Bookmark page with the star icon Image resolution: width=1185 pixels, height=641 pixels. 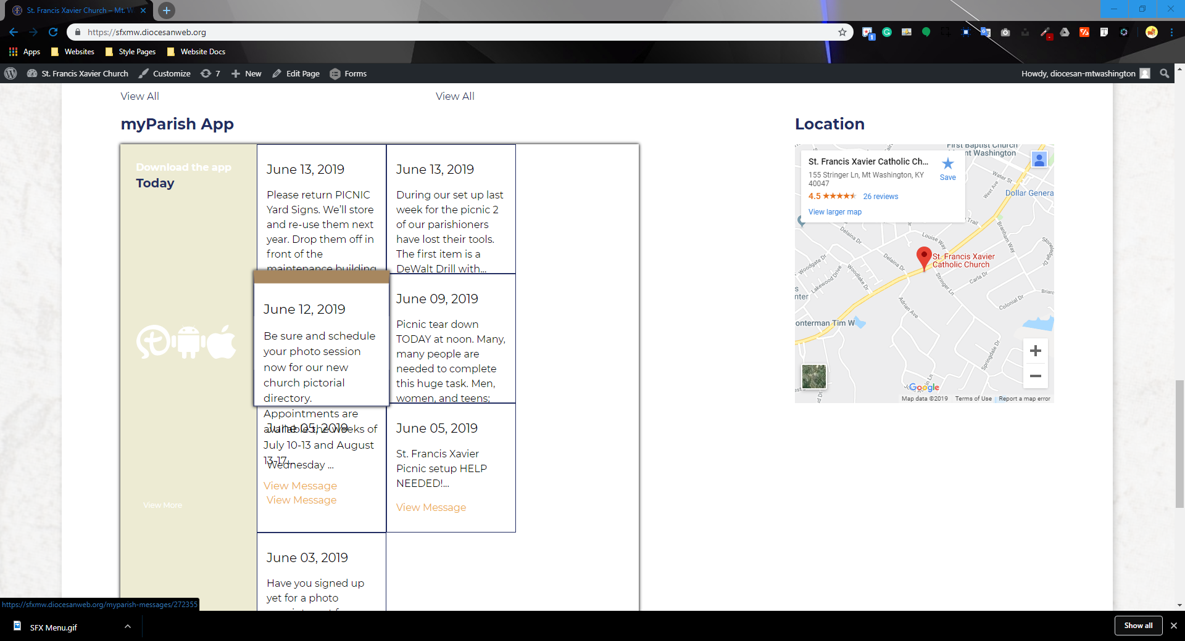(x=842, y=32)
